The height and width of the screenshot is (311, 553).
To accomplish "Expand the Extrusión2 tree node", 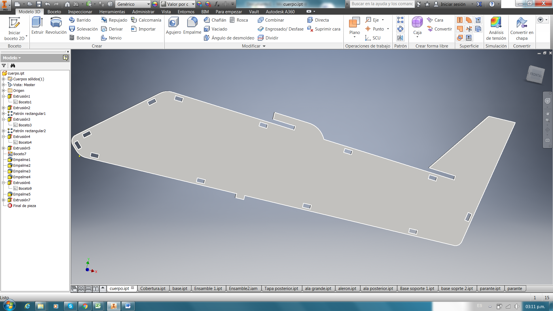I will pyautogui.click(x=3, y=108).
